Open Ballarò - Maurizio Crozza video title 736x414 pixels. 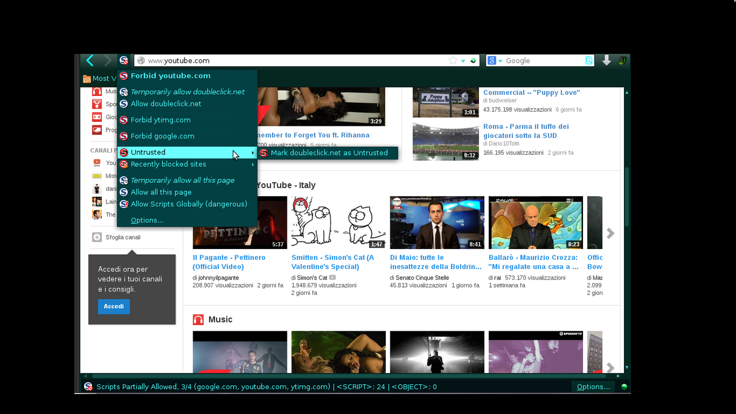tap(534, 262)
